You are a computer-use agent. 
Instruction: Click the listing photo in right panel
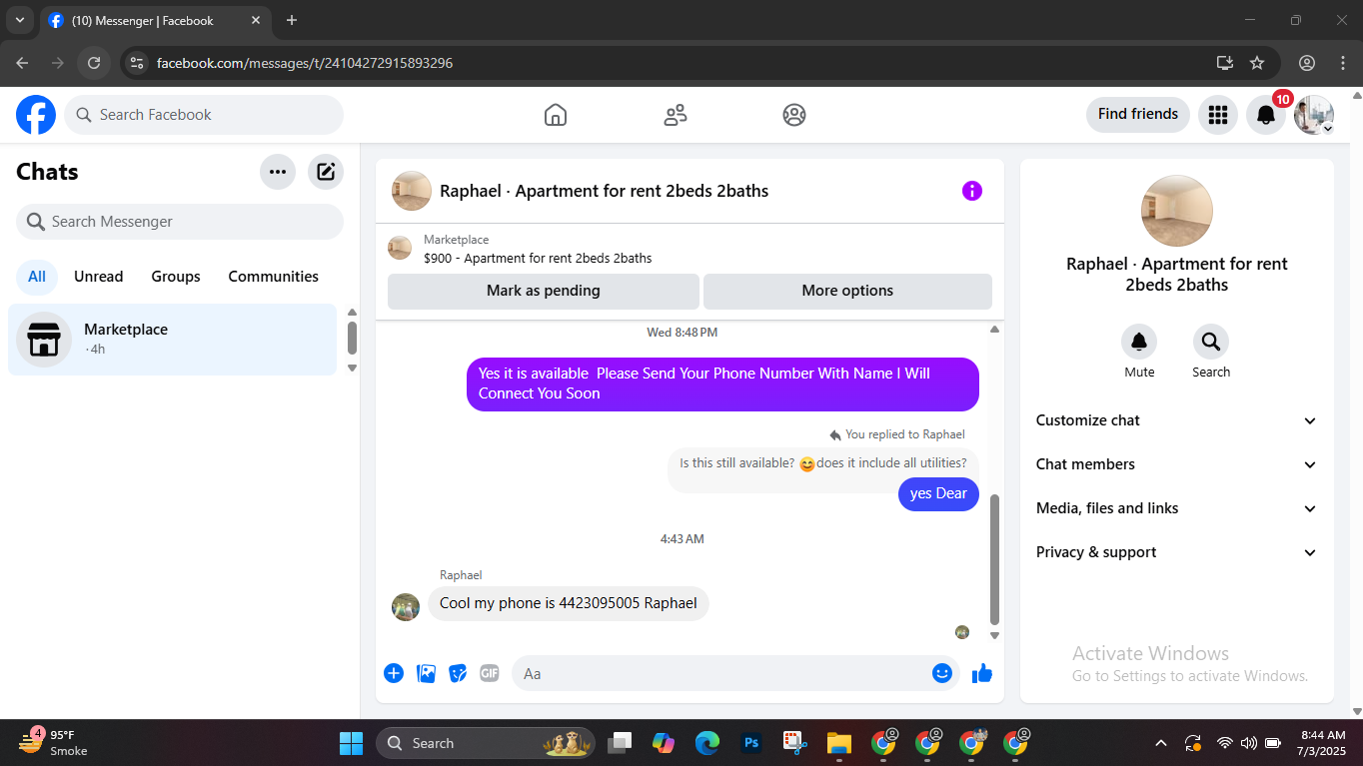1177,211
